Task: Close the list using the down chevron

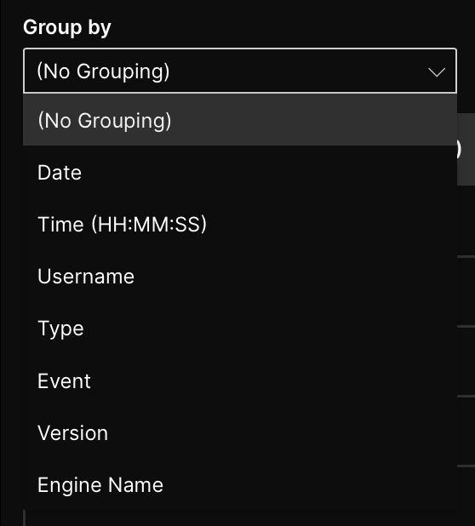Action: click(437, 71)
